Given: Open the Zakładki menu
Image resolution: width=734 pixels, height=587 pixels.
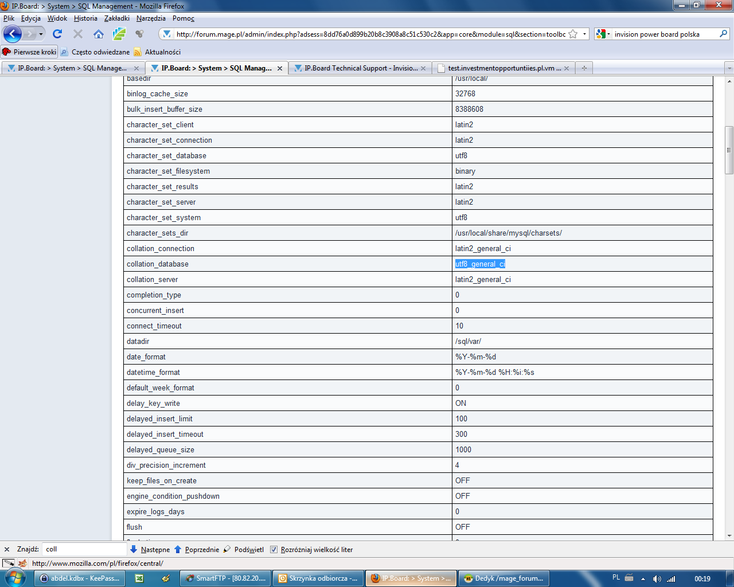Looking at the screenshot, I should click(116, 18).
